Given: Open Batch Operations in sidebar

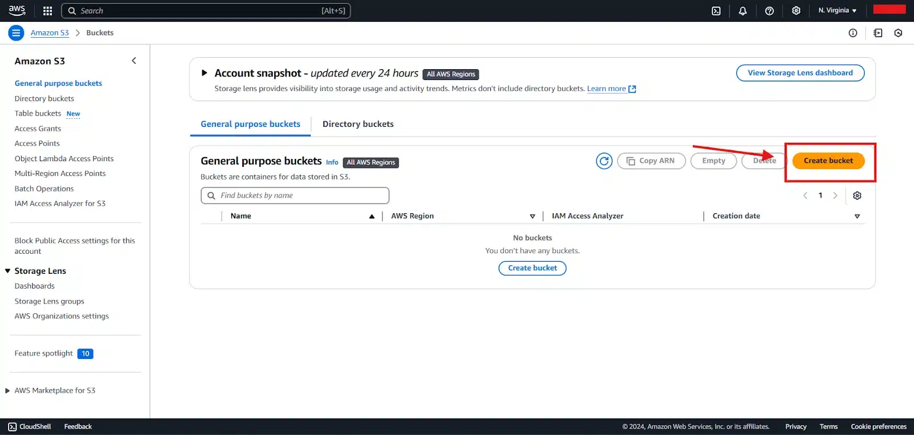Looking at the screenshot, I should tap(44, 189).
